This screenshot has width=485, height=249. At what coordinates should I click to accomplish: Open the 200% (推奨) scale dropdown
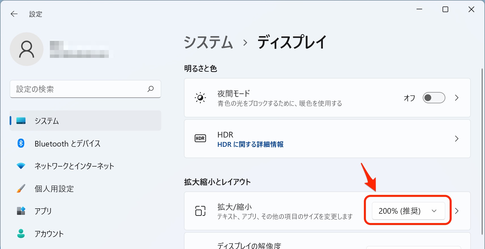pyautogui.click(x=408, y=211)
